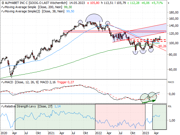
Task: Click the wave icon before Moving Average Simple(2)
Action: [x=3, y=12]
